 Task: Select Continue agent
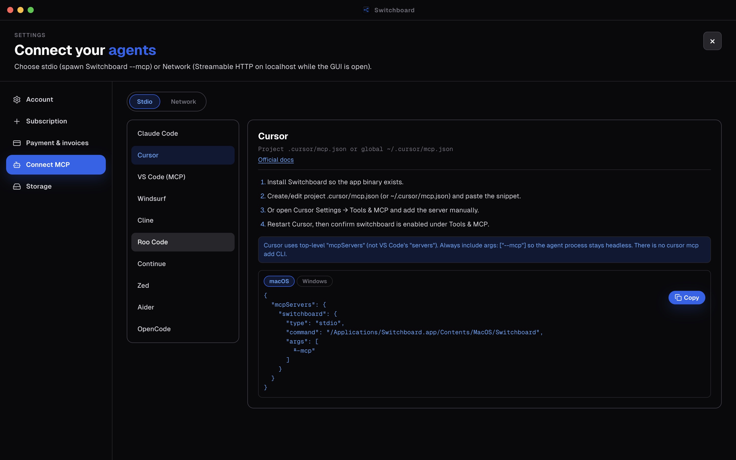[x=183, y=264]
